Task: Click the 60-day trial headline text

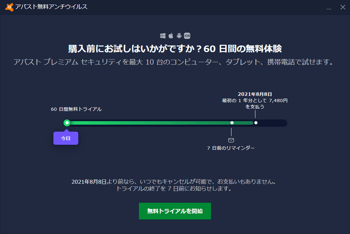Action: pyautogui.click(x=175, y=49)
